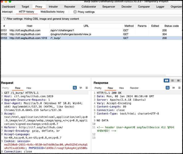
Task: Select the /1_burp/ request row
Action: (91, 38)
